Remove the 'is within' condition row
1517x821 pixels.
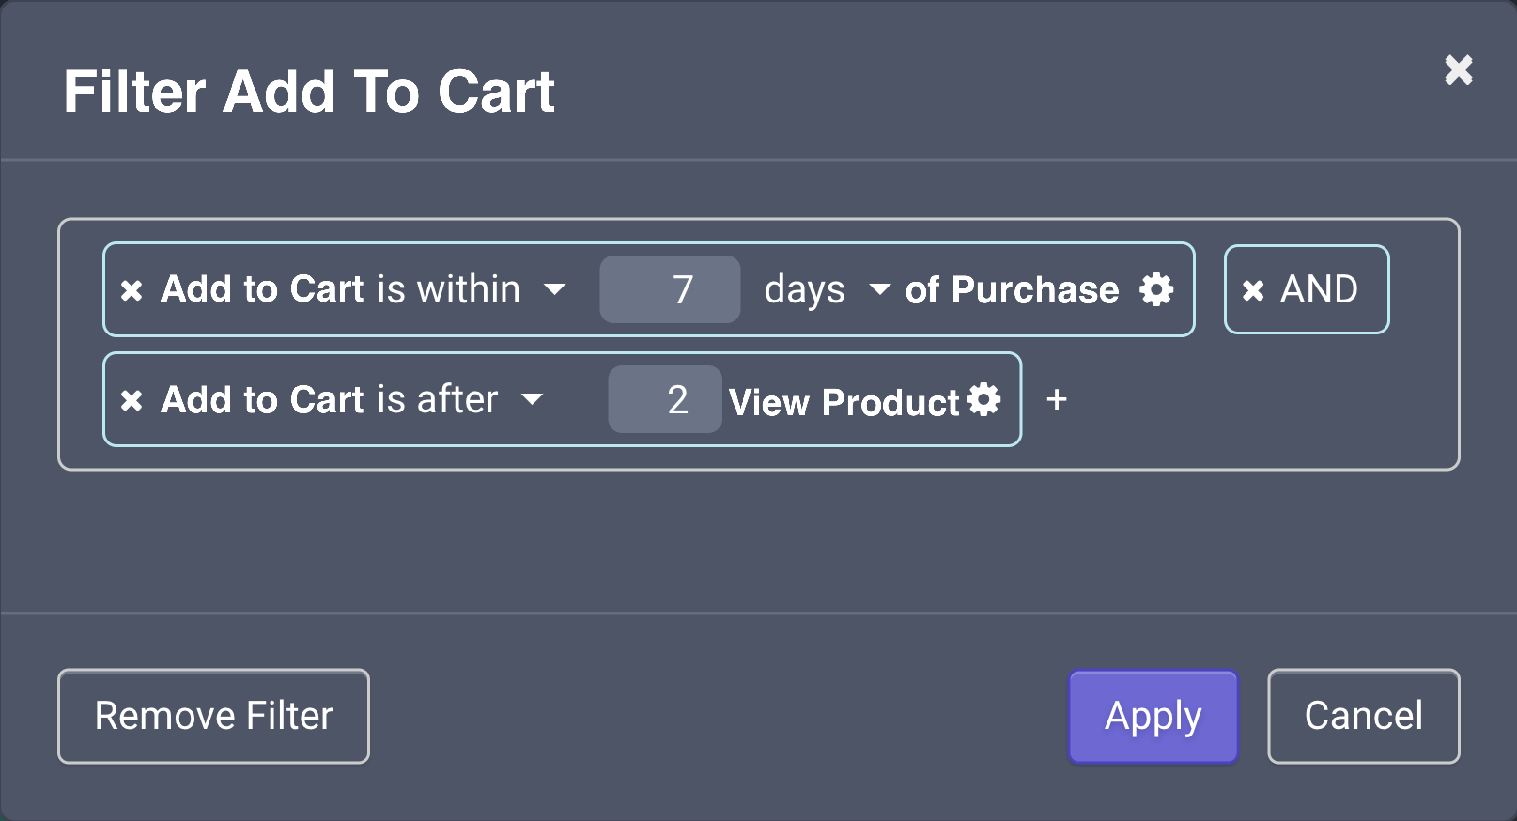pos(132,290)
